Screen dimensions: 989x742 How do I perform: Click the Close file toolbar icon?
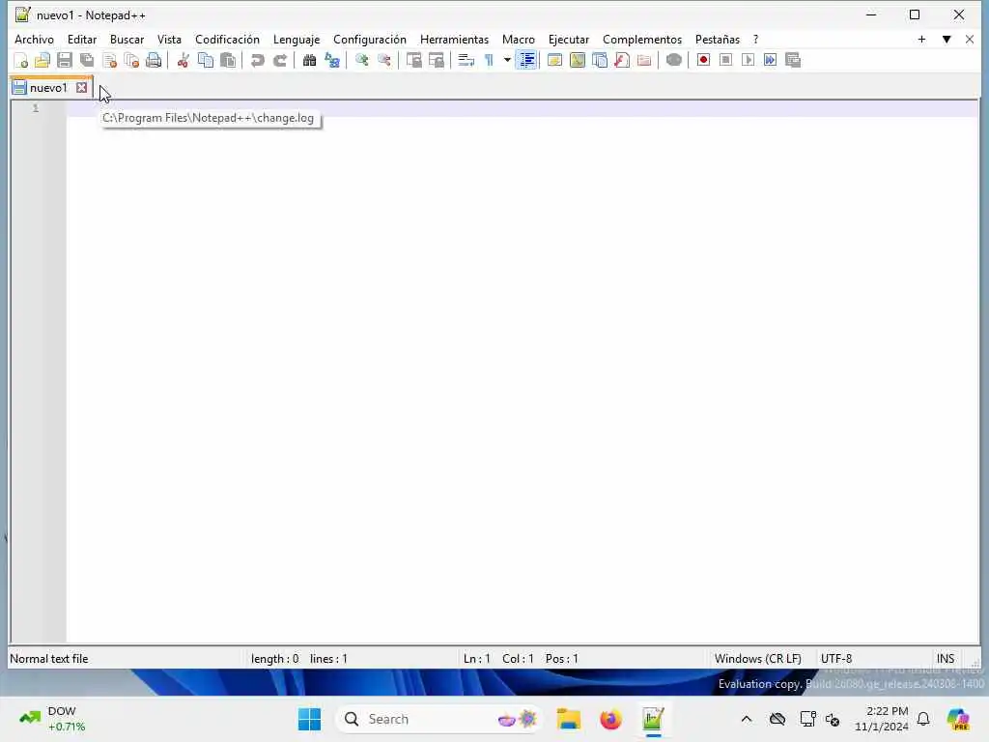click(109, 61)
